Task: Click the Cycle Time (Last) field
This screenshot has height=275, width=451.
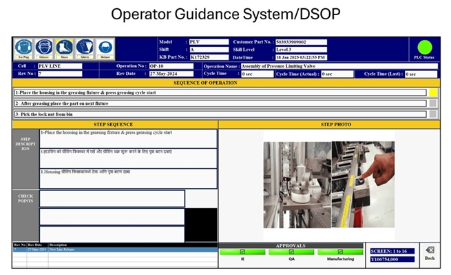Action: point(421,74)
